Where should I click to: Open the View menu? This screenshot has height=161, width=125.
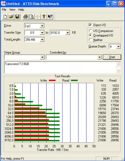pyautogui.click(x=12, y=10)
